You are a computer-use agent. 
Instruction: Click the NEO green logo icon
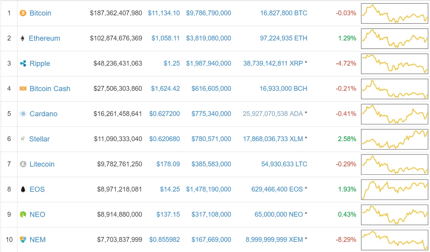23,215
